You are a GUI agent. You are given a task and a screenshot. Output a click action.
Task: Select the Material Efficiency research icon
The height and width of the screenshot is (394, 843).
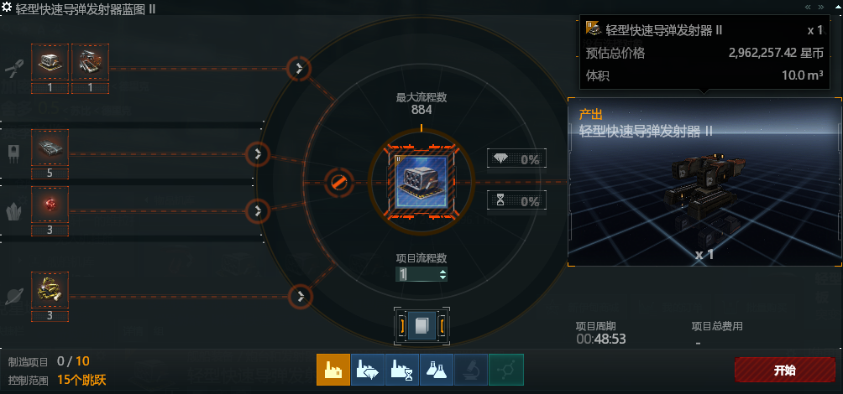pyautogui.click(x=368, y=370)
